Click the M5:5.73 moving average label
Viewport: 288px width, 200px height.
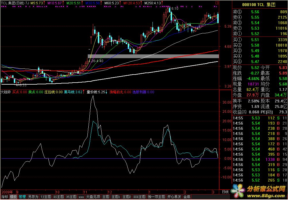coord(37,3)
